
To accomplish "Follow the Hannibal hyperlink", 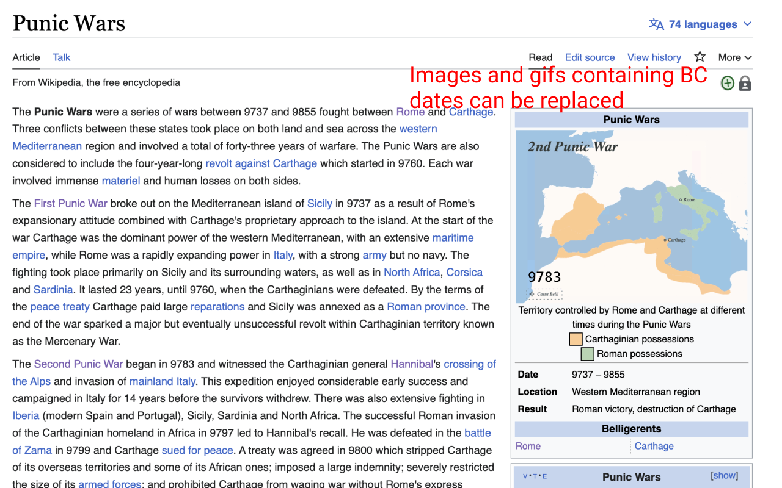I will [411, 364].
